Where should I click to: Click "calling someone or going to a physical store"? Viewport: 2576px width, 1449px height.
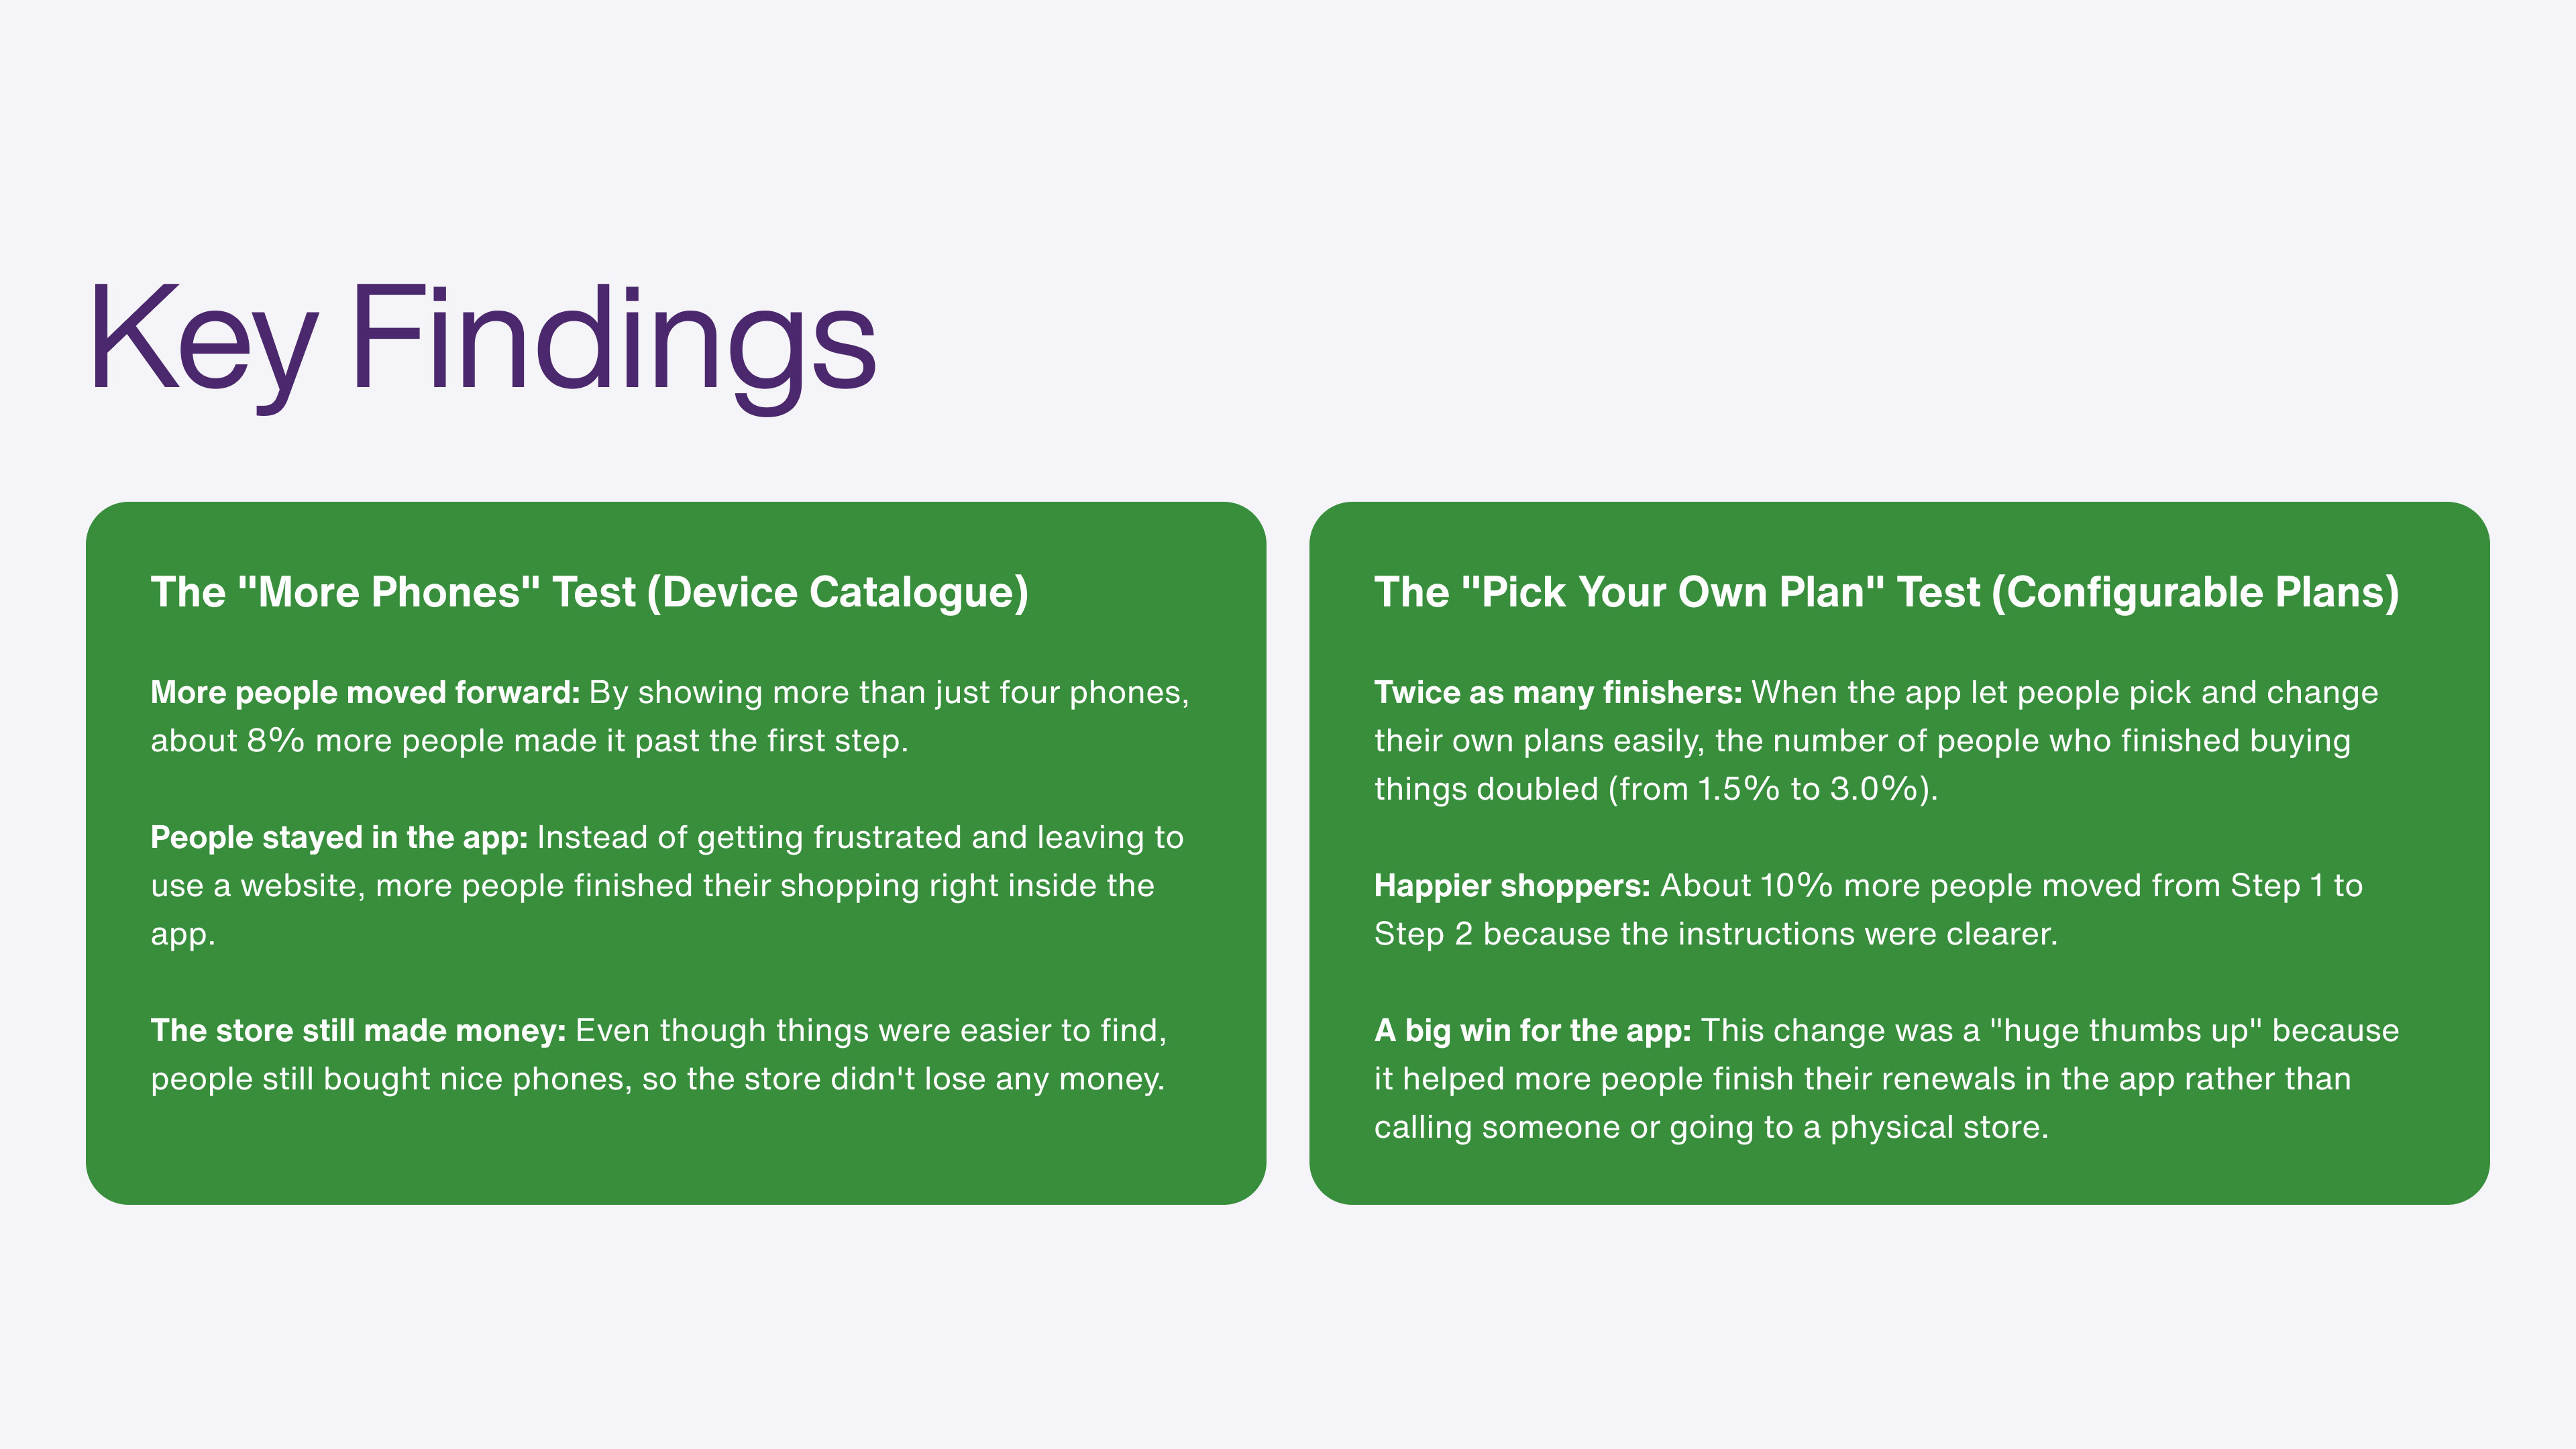tap(1710, 1127)
